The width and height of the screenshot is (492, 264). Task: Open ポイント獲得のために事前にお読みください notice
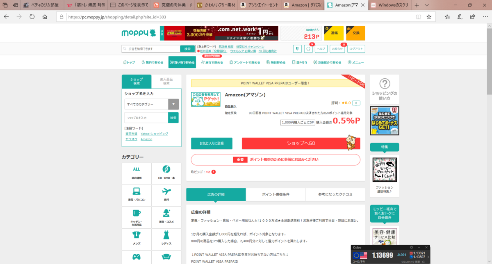pyautogui.click(x=276, y=159)
